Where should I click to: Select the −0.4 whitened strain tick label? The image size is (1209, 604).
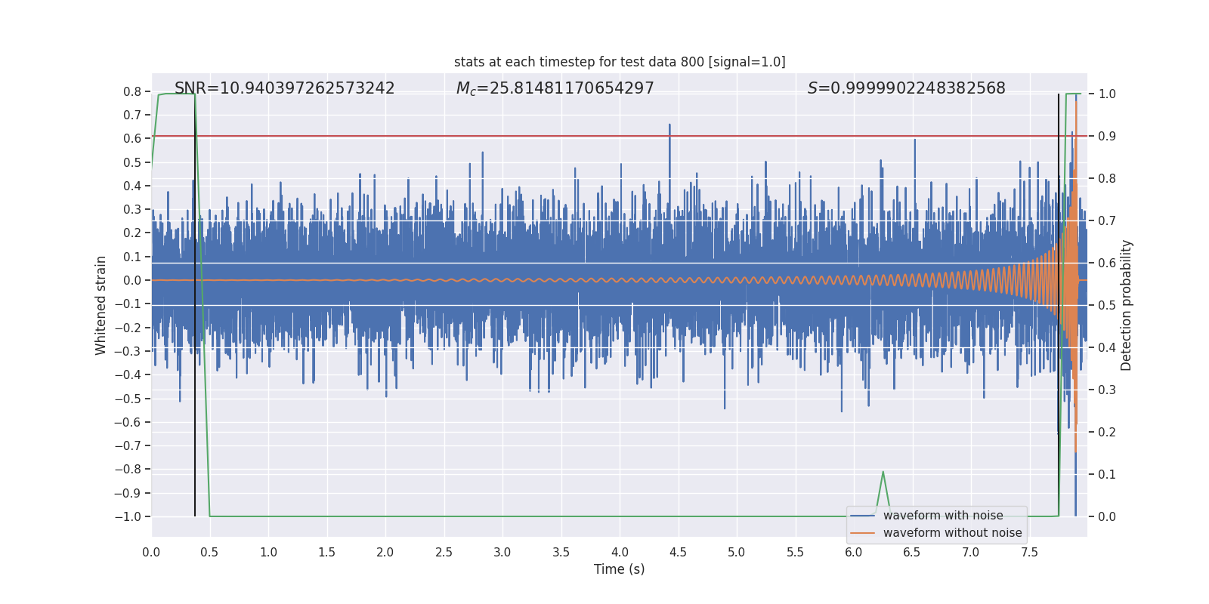128,375
